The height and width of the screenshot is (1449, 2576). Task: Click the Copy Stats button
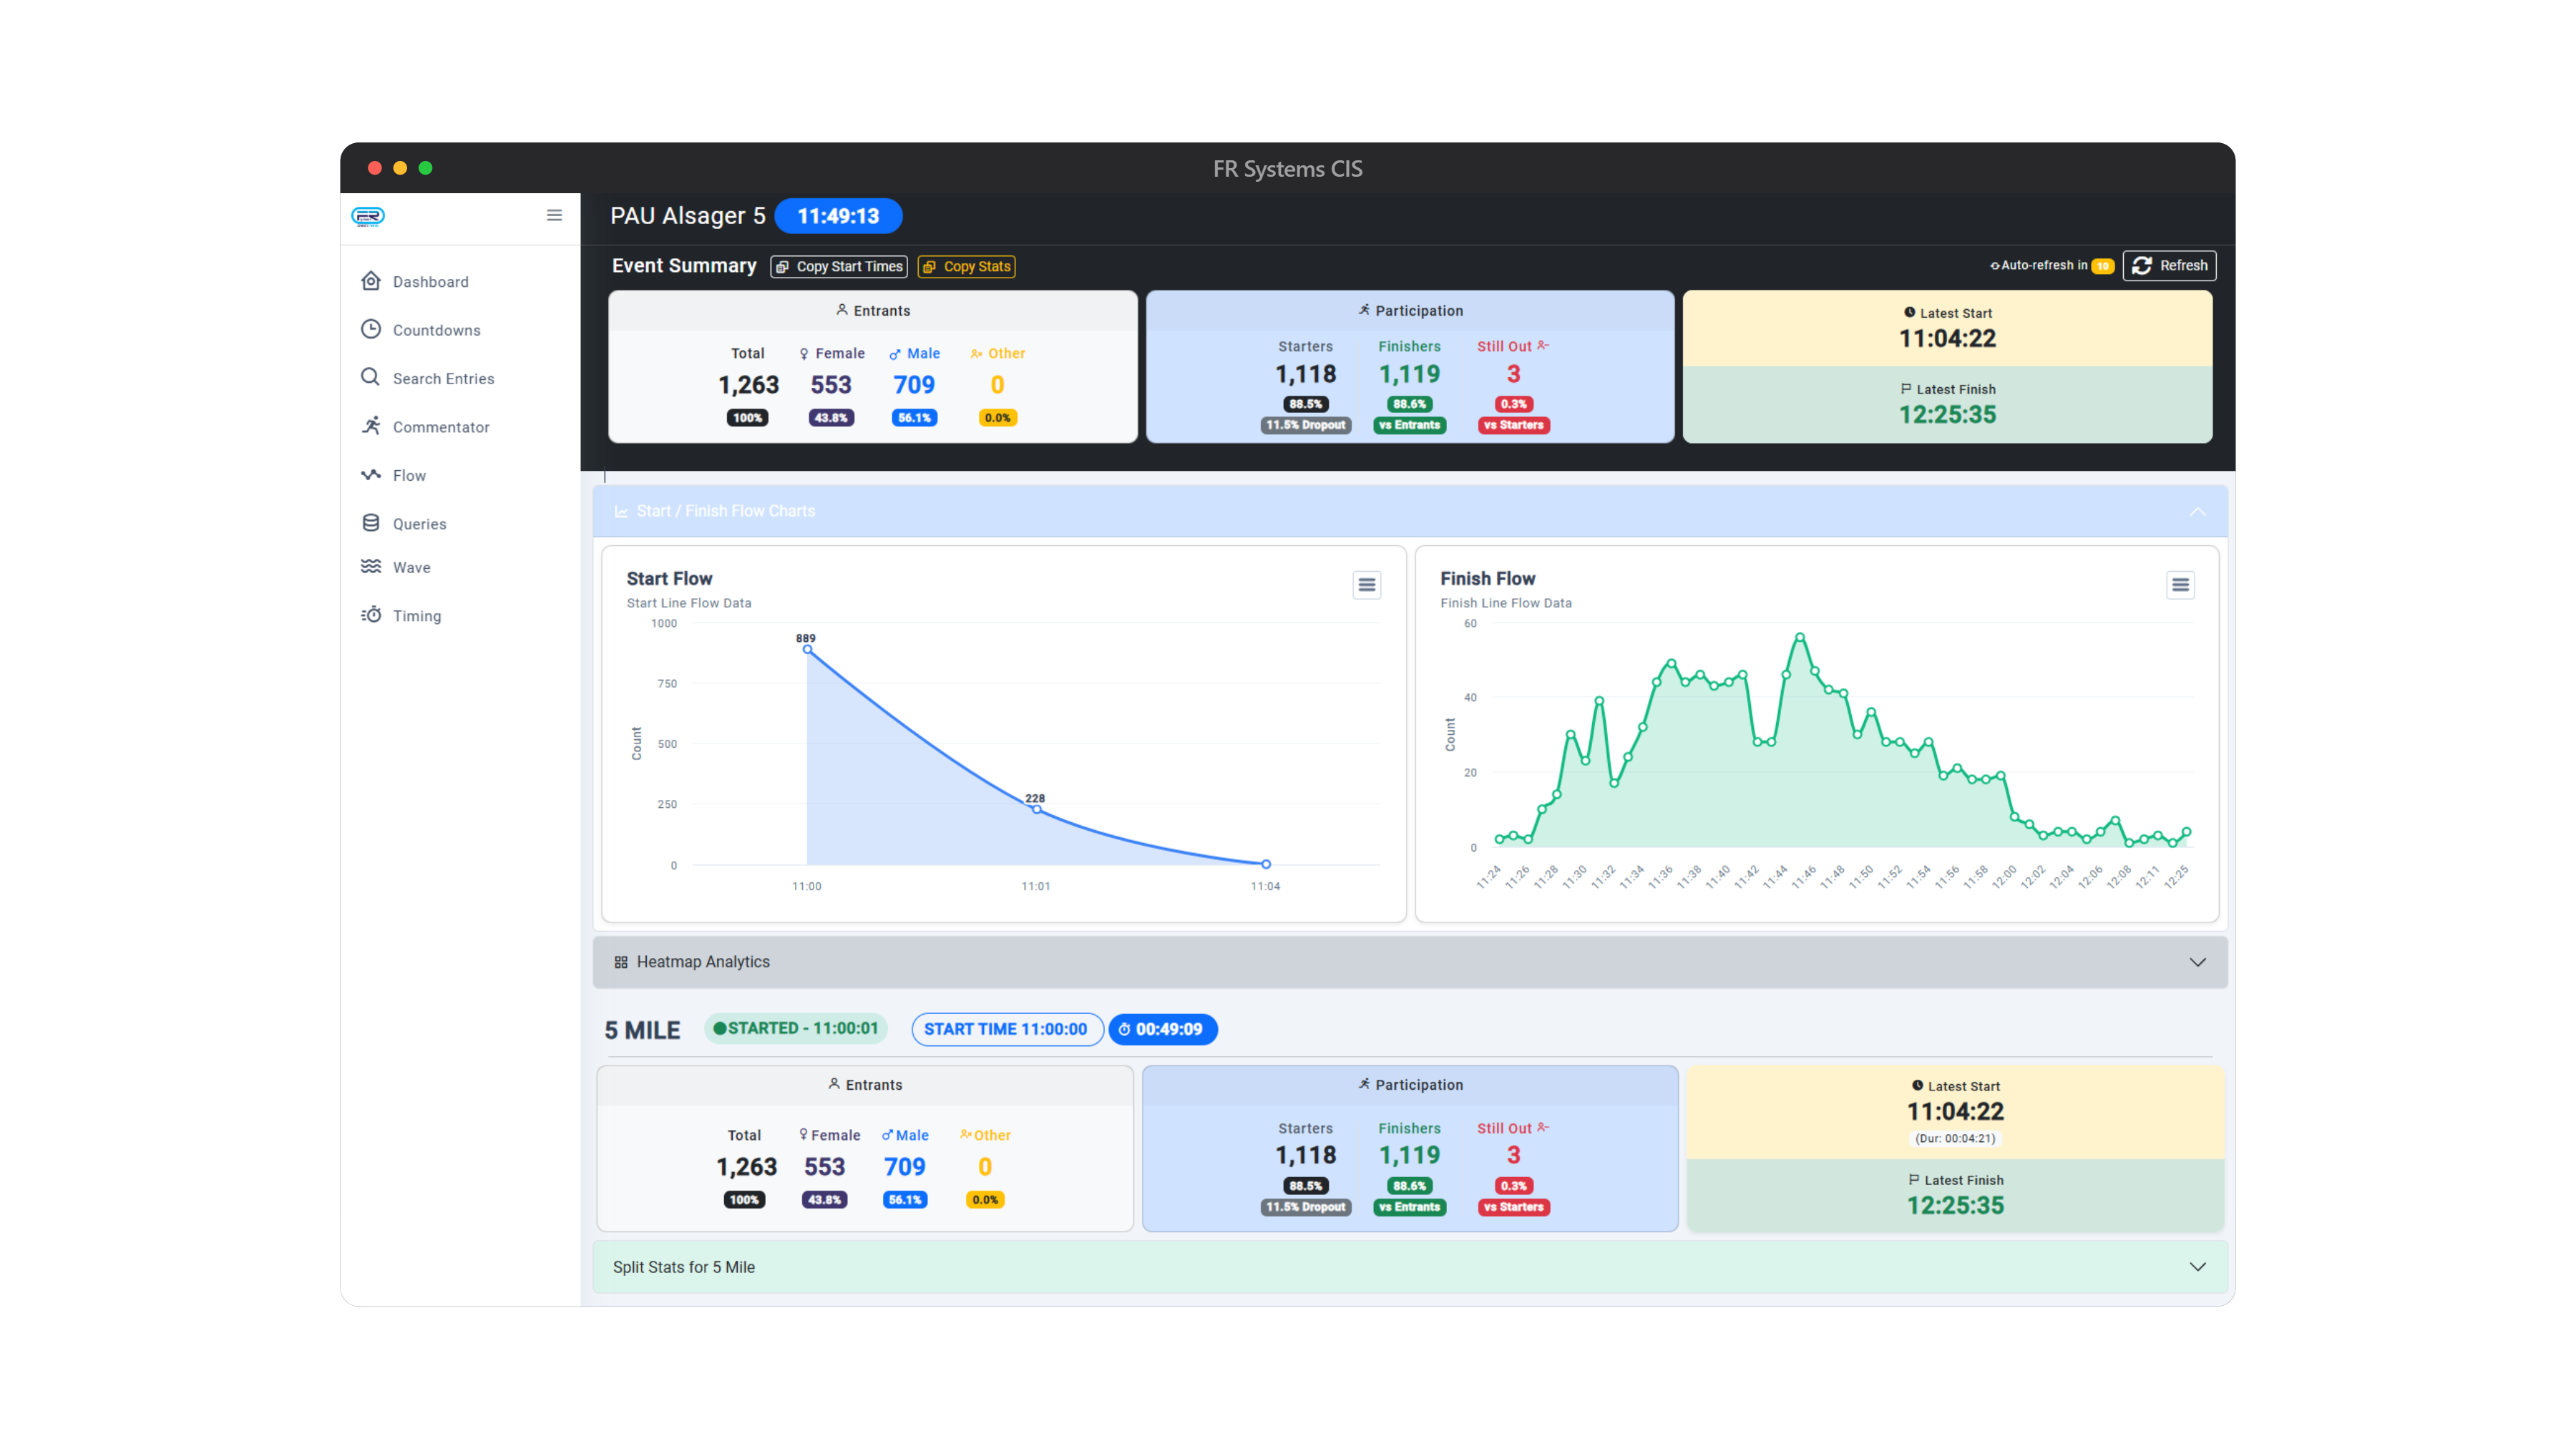click(x=965, y=266)
